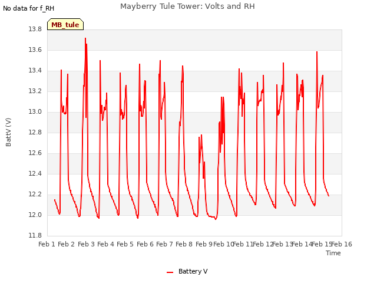Click the red Battery V legend swatch
Image resolution: width=377 pixels, height=283 pixels.
pos(170,272)
